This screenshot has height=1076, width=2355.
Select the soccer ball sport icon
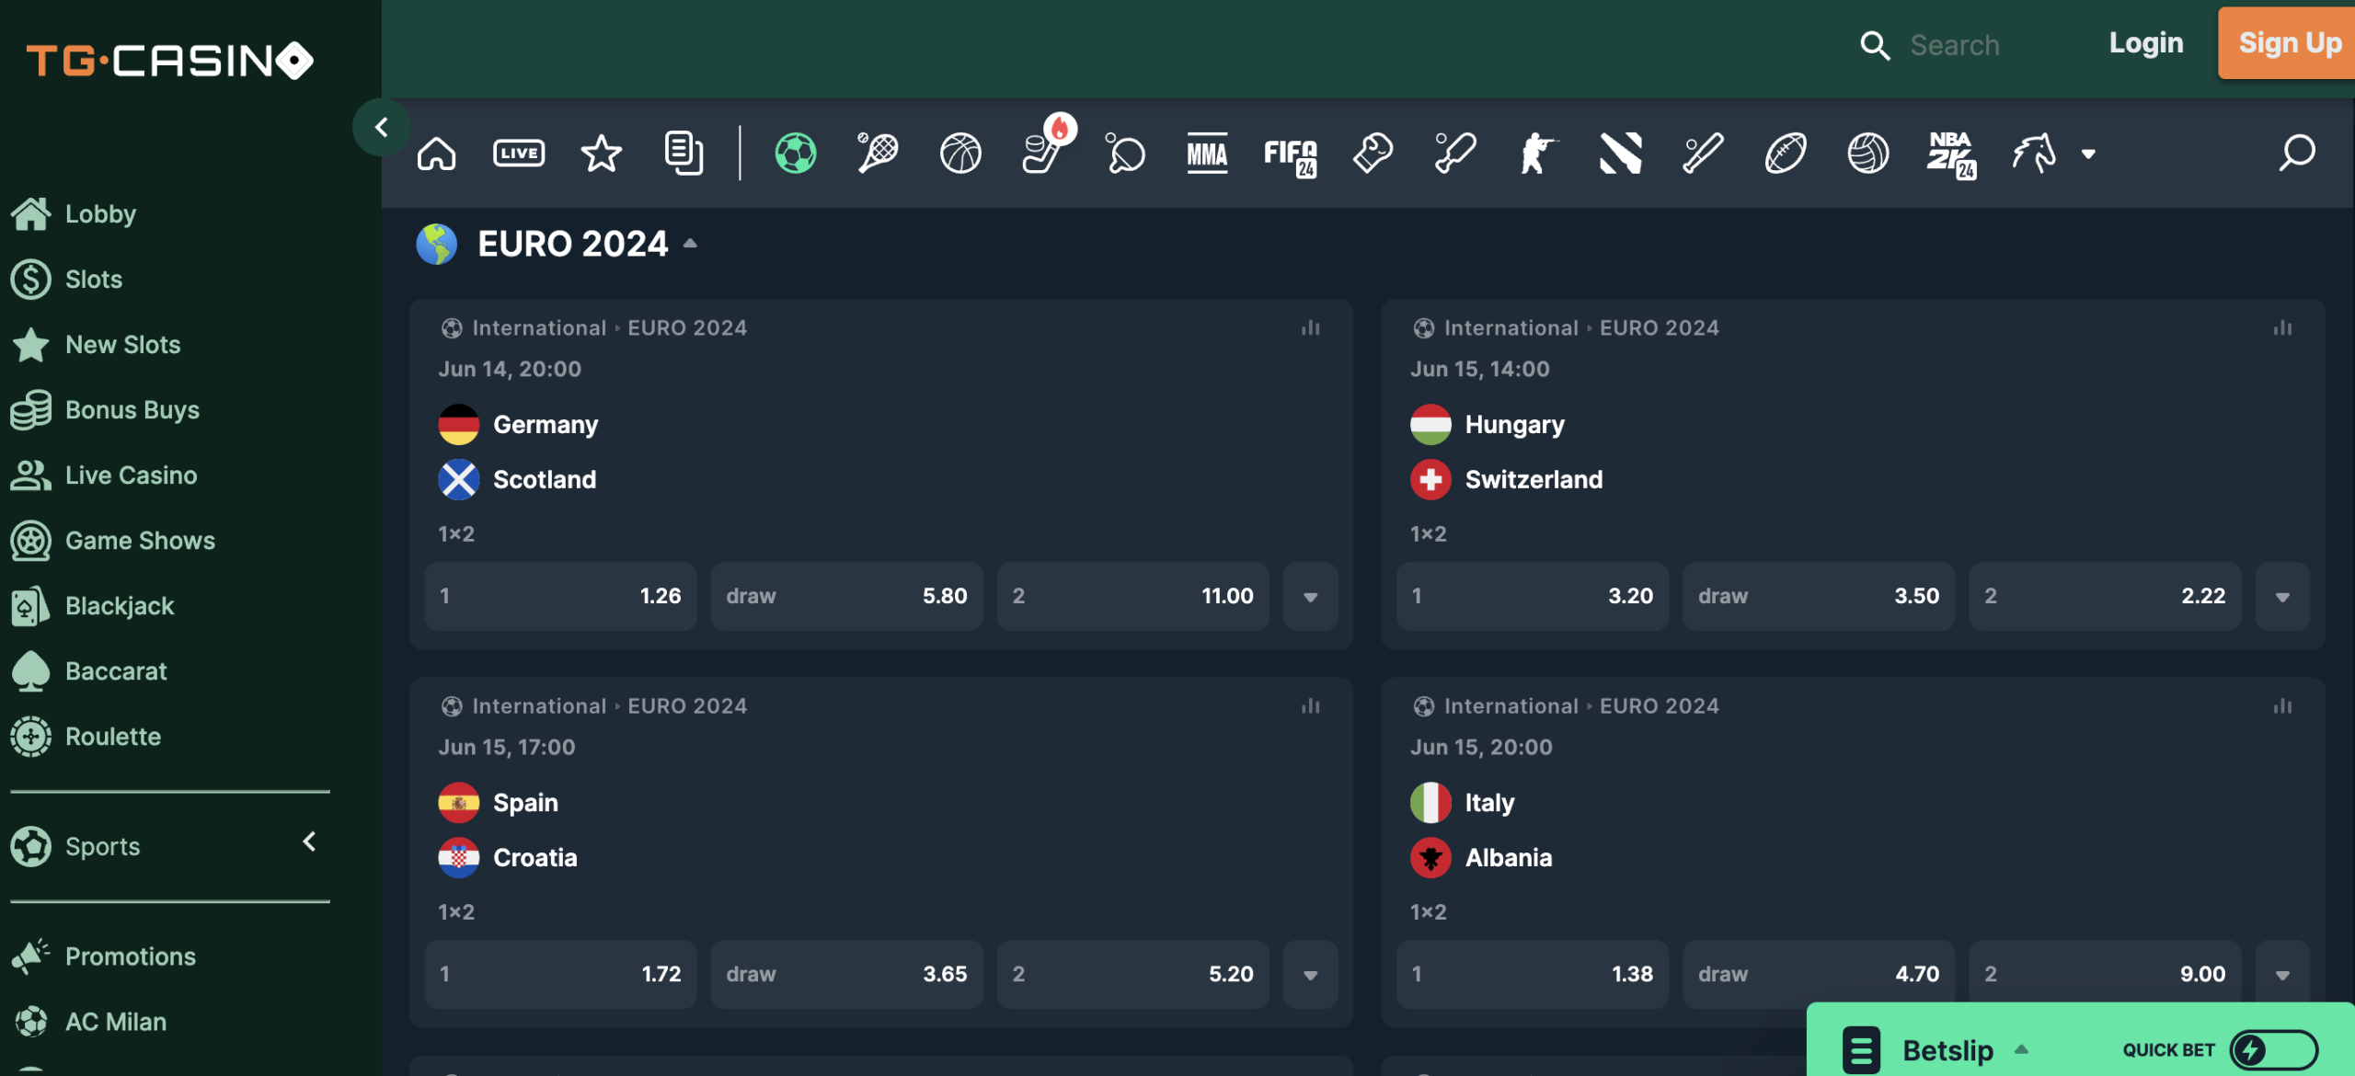coord(796,154)
